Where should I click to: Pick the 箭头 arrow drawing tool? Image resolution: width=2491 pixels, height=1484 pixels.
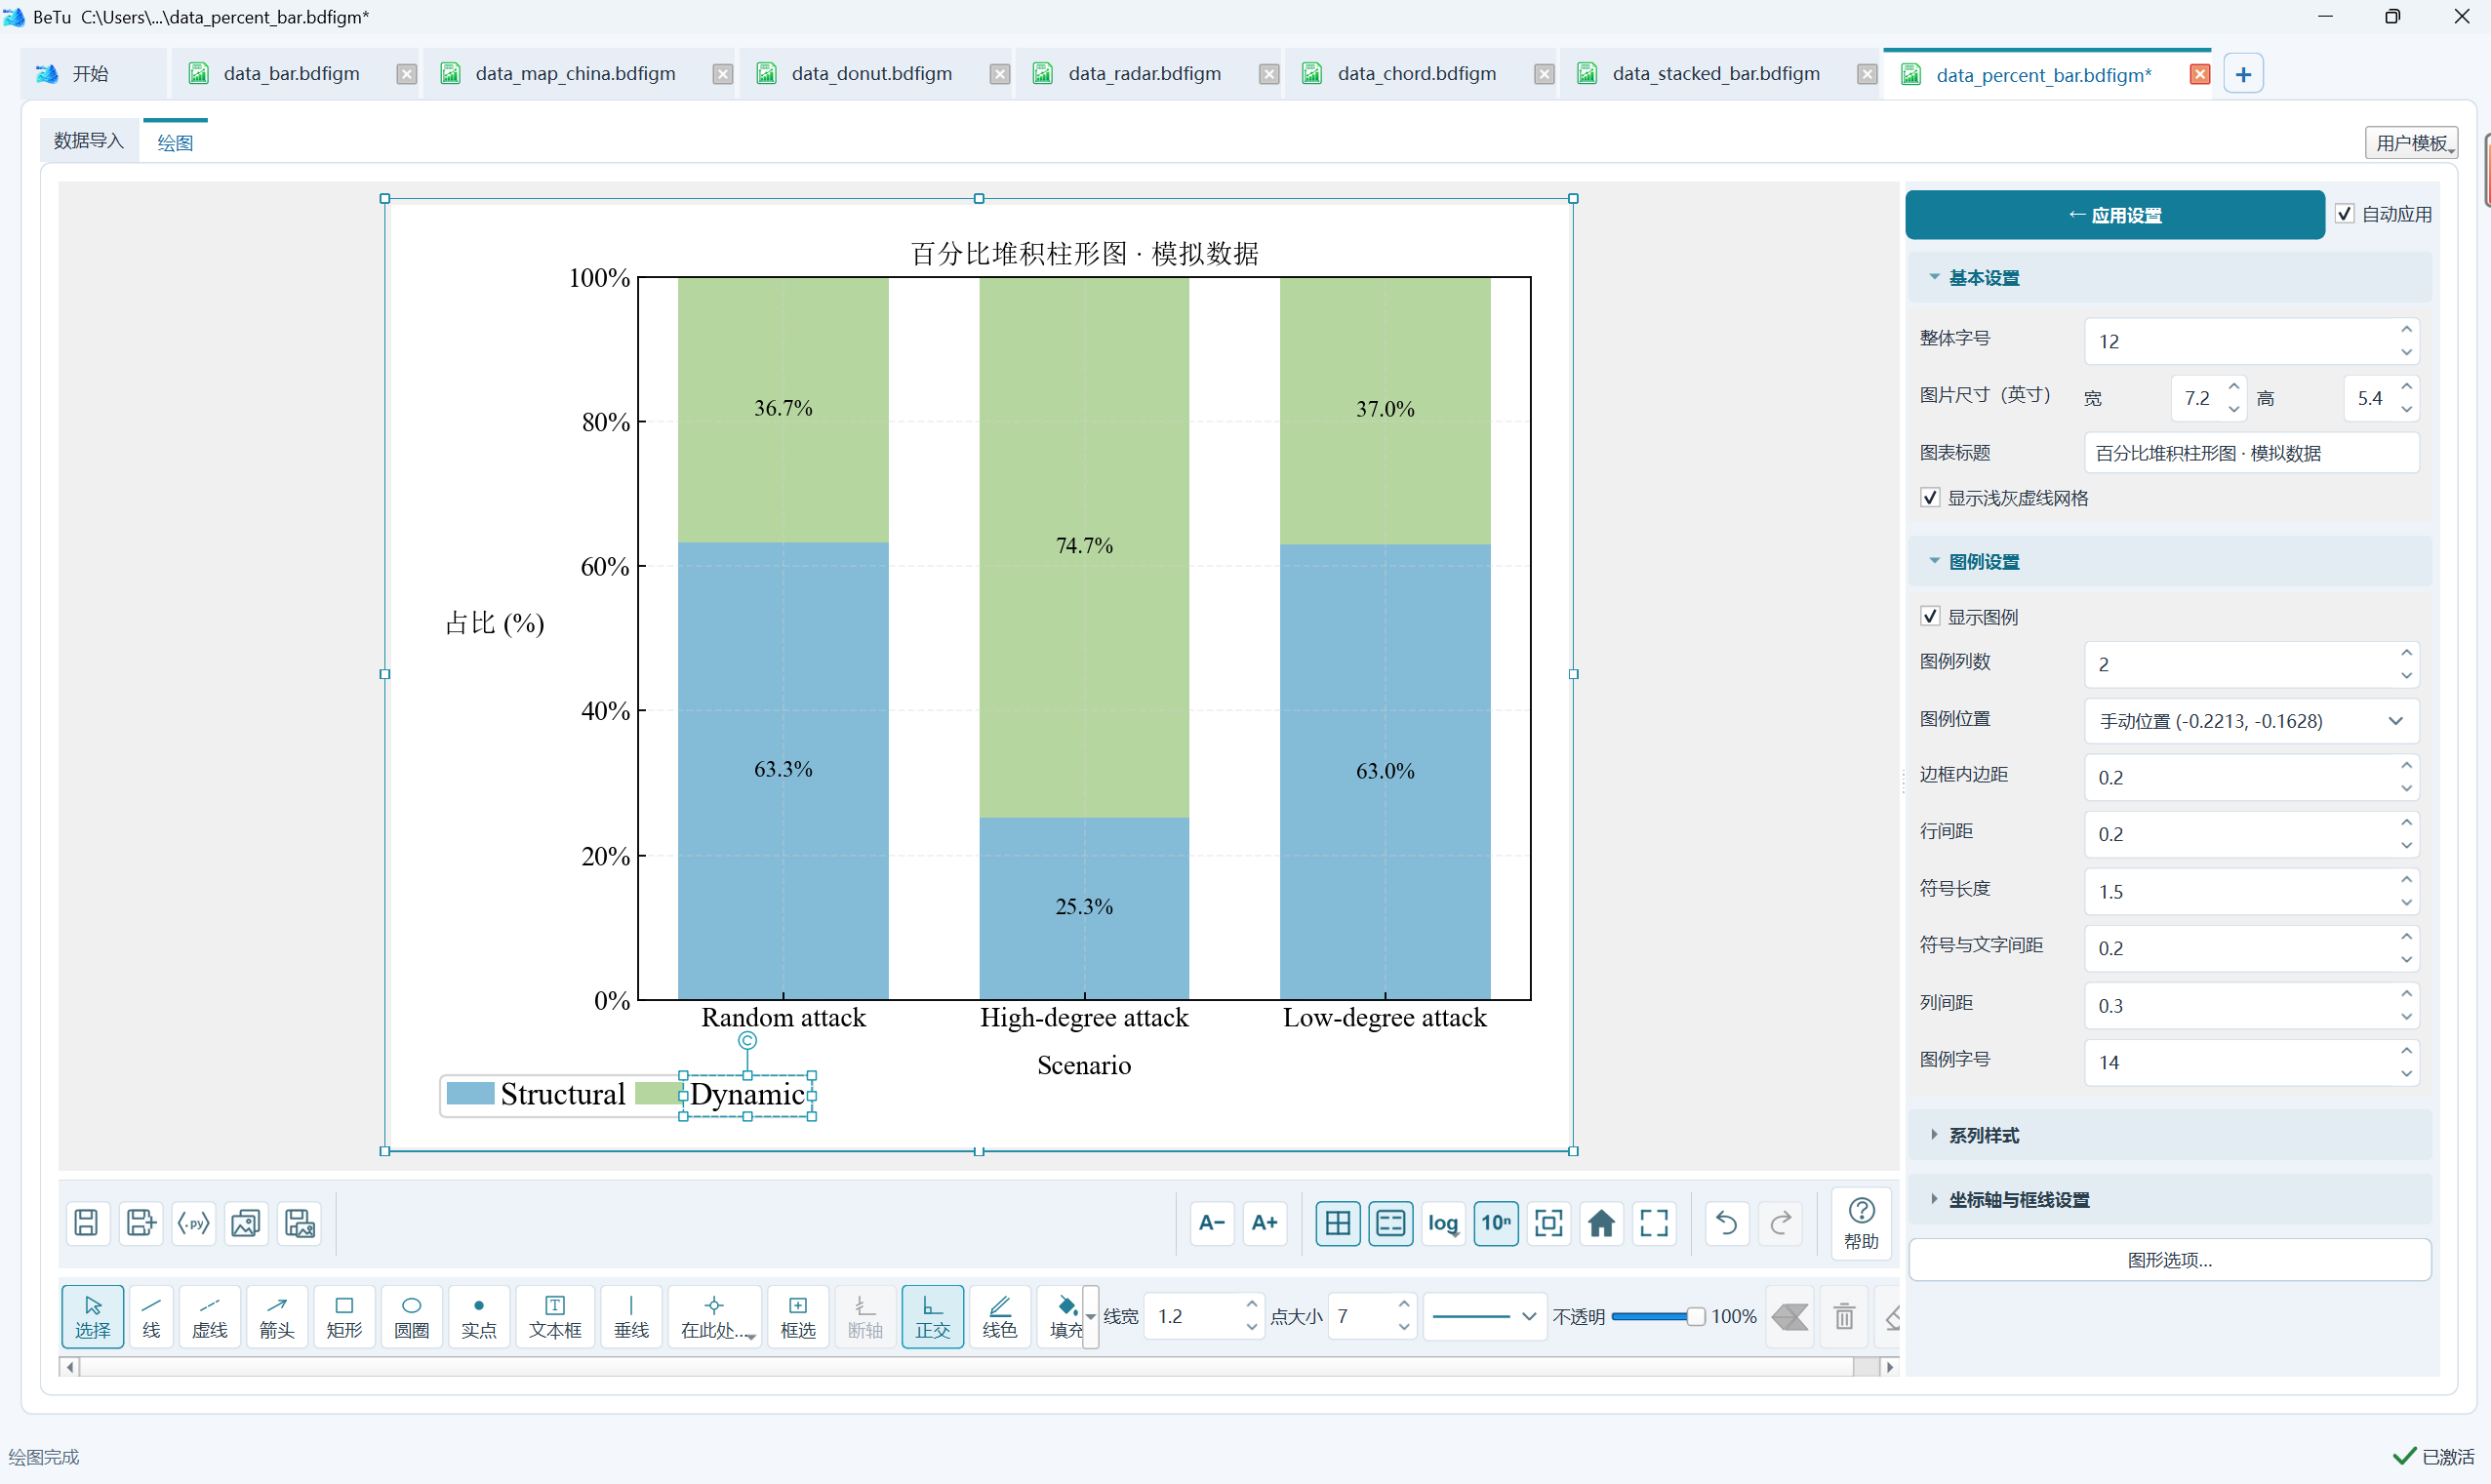(x=277, y=1316)
